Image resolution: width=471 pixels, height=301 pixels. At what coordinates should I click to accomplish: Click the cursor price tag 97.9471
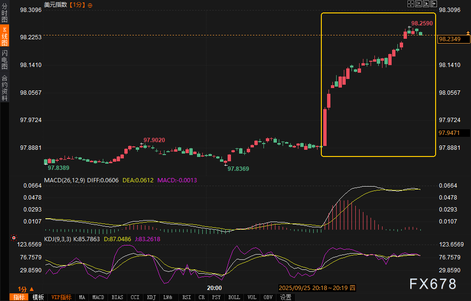coord(453,133)
